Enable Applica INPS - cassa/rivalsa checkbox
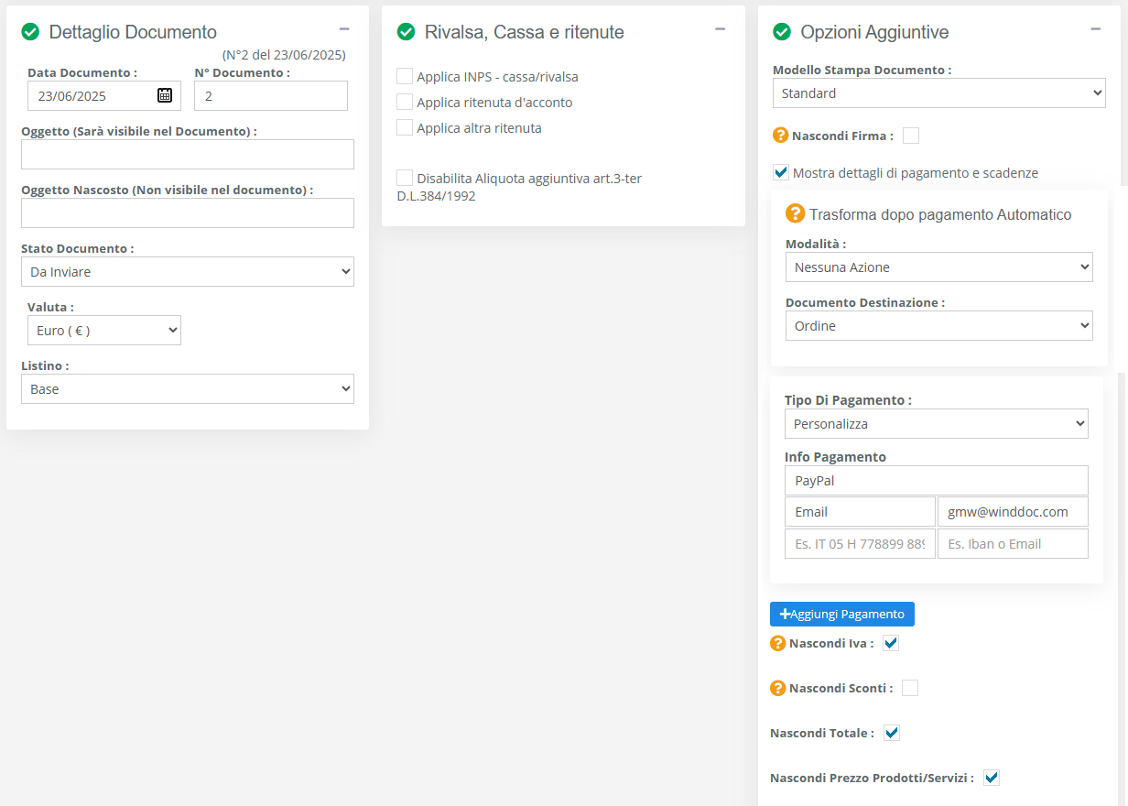 [405, 76]
